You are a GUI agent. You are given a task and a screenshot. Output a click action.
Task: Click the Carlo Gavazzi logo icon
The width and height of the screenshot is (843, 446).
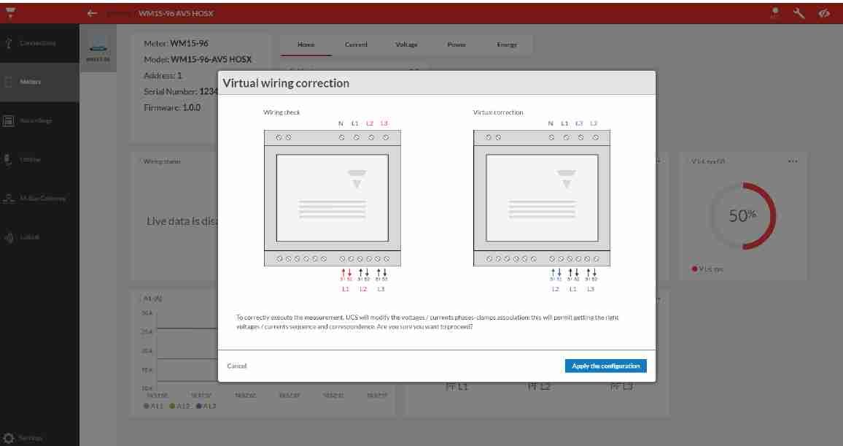[11, 13]
